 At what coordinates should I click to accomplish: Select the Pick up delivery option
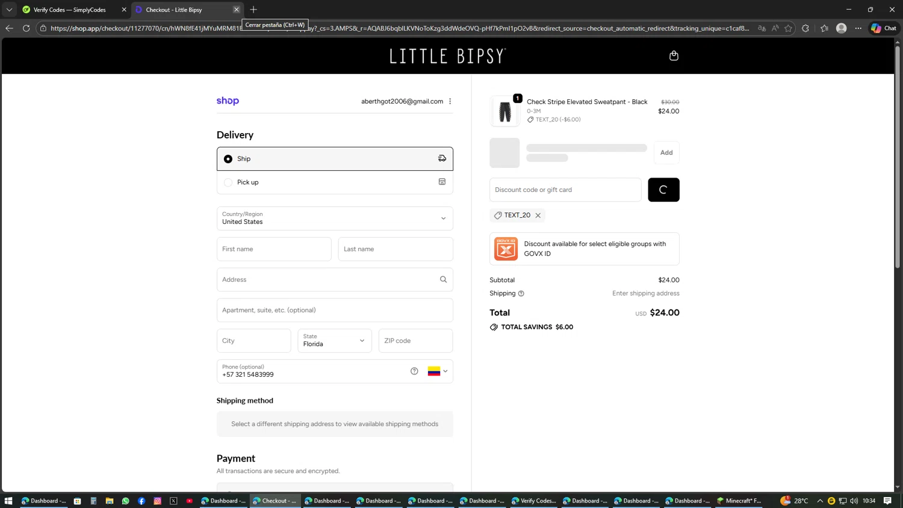[335, 182]
